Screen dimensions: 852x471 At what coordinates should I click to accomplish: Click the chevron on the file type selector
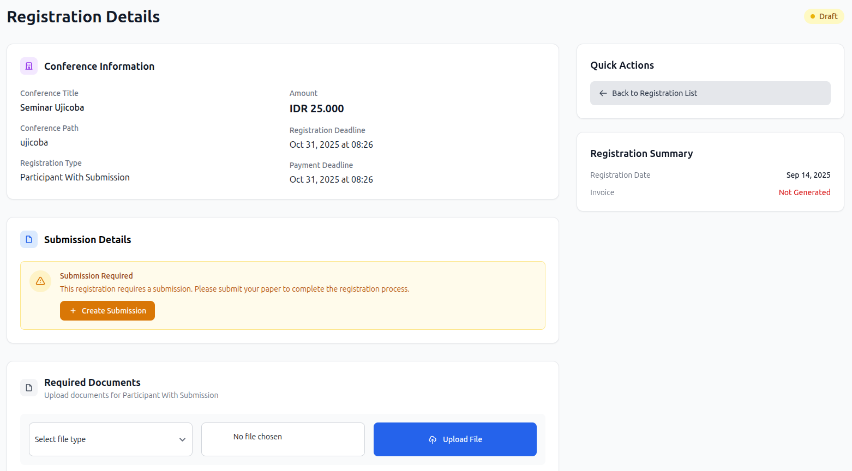(183, 438)
